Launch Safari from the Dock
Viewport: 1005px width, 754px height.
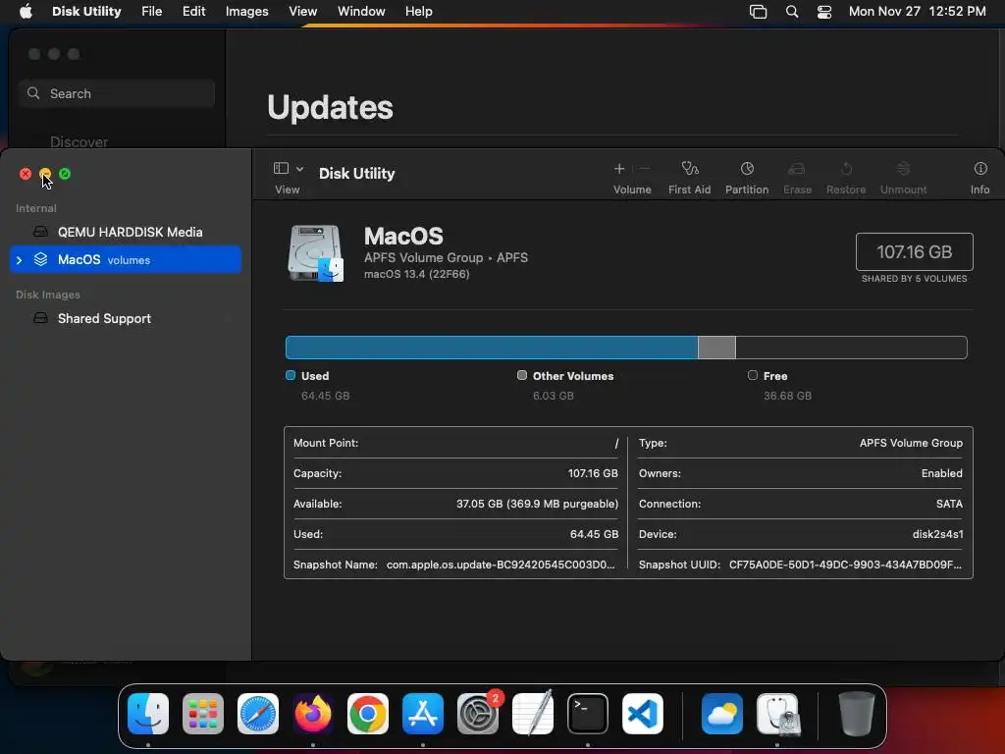click(258, 714)
